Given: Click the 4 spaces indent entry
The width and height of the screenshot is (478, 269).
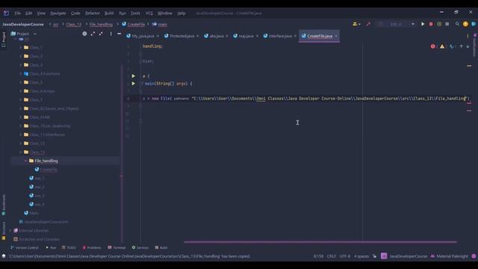Looking at the screenshot, I should coord(361,256).
